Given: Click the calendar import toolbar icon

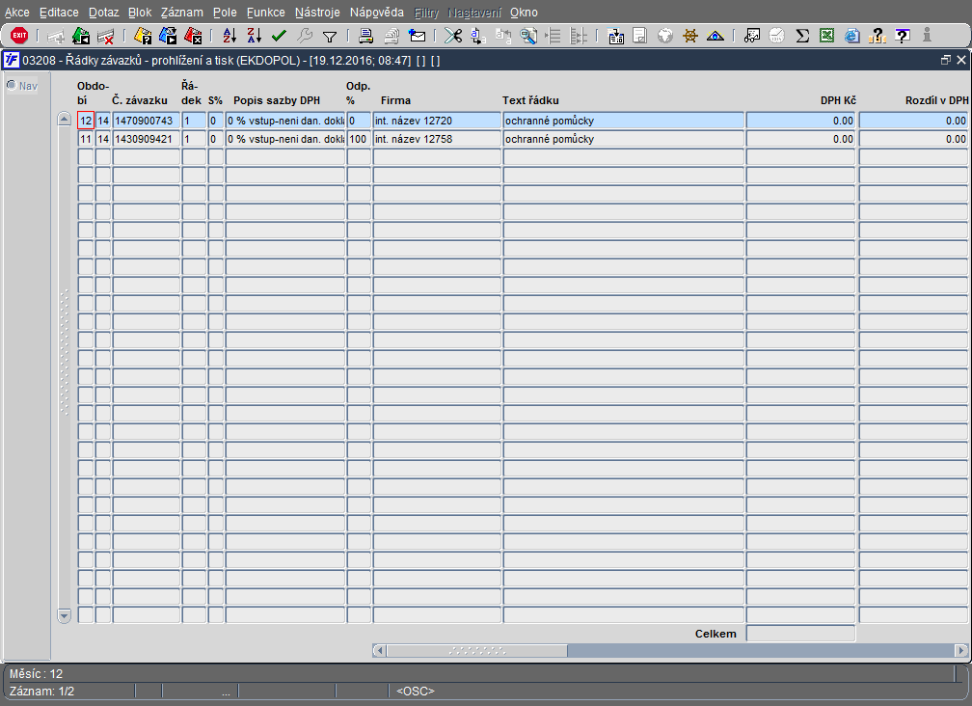Looking at the screenshot, I should (615, 36).
